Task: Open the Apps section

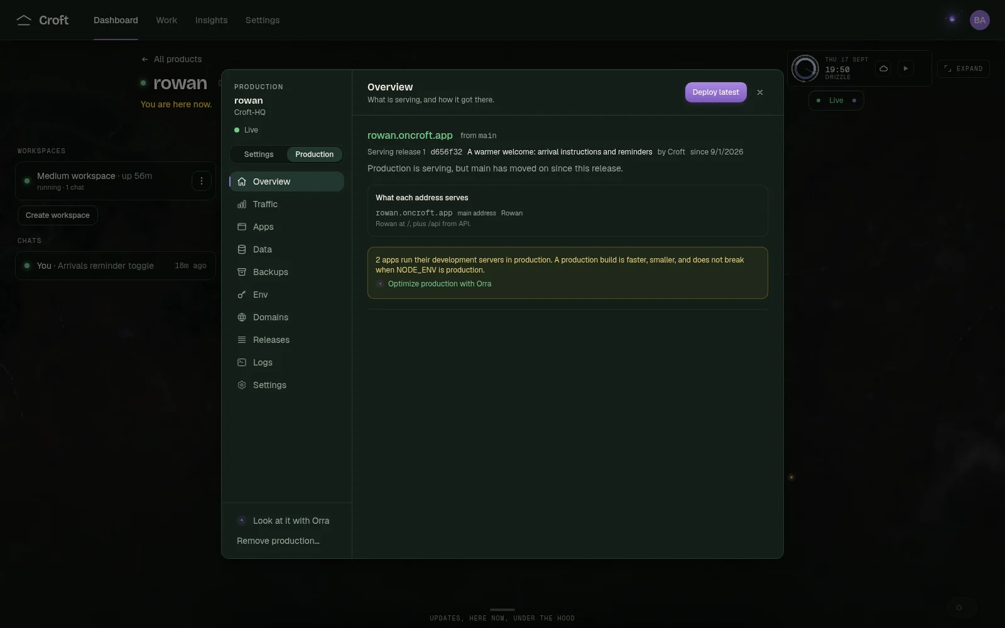Action: pos(286,227)
